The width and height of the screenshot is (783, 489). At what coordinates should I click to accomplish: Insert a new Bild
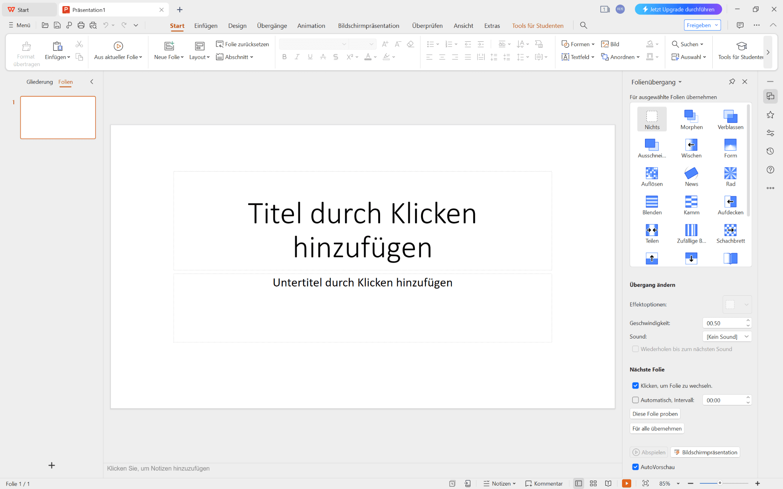click(610, 44)
